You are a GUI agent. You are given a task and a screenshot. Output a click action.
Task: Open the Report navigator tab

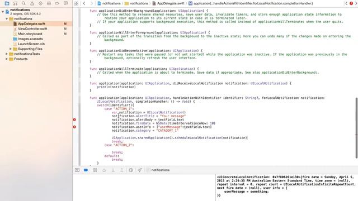tap(66, 3)
